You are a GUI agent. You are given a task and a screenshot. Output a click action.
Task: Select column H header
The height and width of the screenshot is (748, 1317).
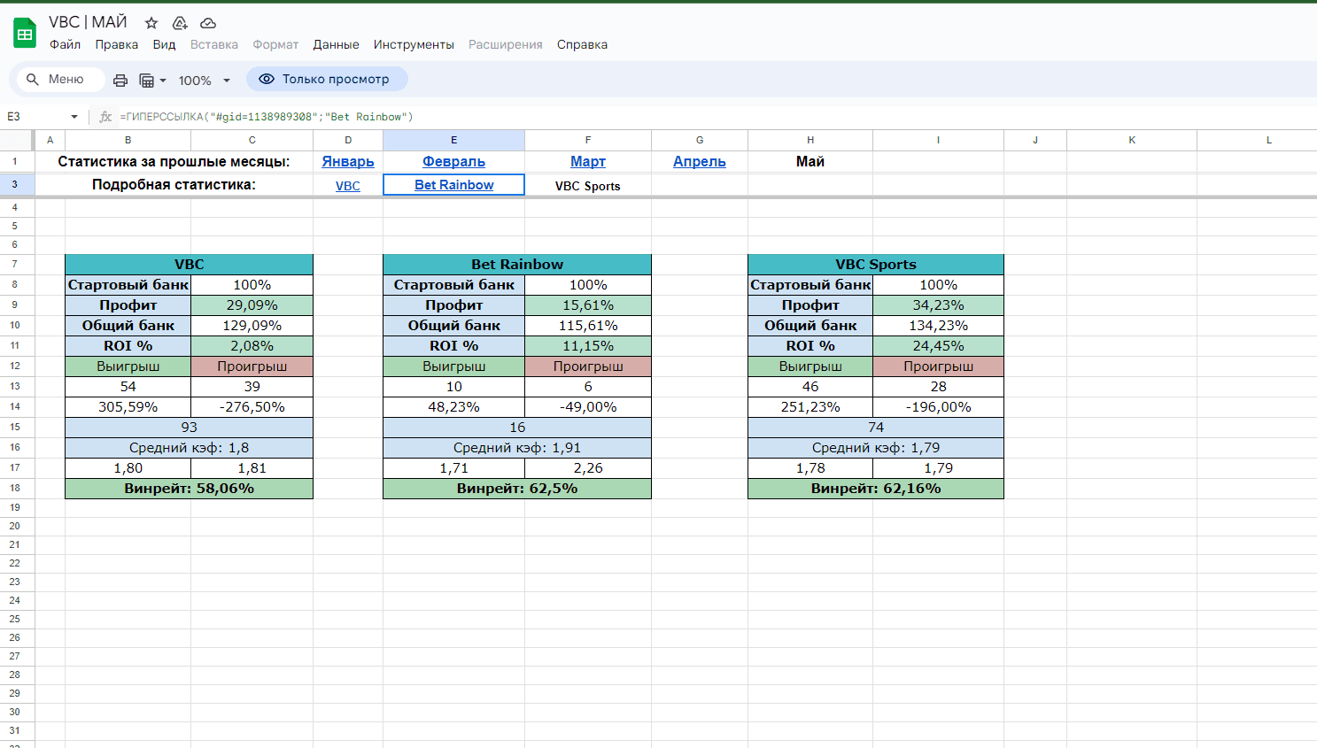point(810,140)
